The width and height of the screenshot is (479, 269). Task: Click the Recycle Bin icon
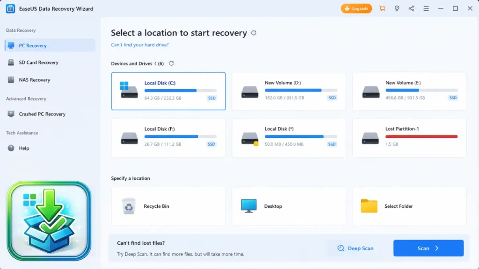coord(129,206)
